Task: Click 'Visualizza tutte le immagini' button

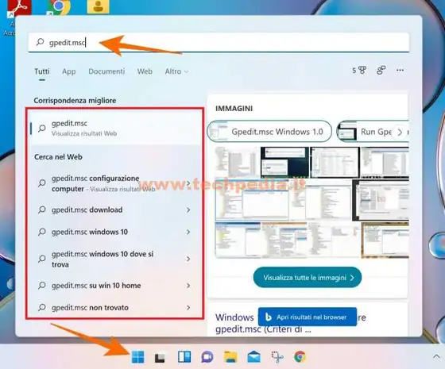Action: click(308, 277)
